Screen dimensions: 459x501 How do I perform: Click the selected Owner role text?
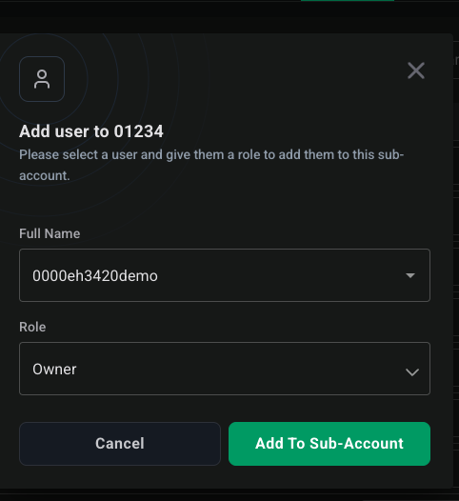point(54,369)
